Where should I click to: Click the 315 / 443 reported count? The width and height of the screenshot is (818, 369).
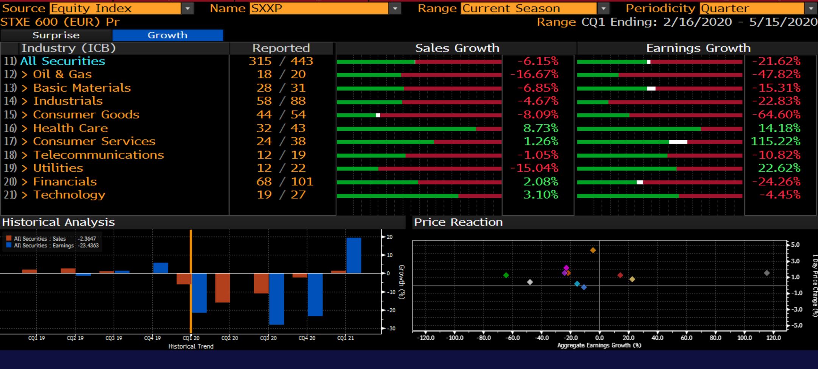[281, 61]
